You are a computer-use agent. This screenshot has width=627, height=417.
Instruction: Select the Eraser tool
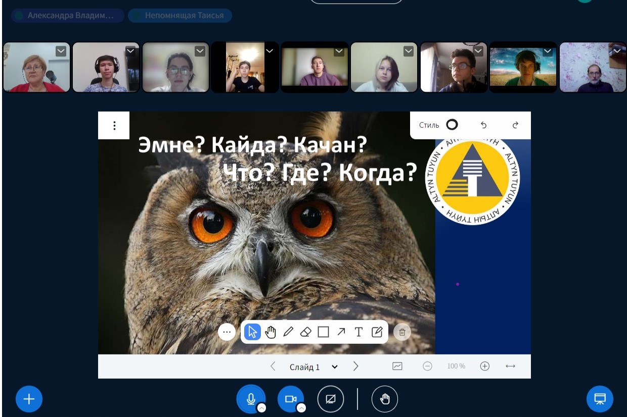pos(305,332)
